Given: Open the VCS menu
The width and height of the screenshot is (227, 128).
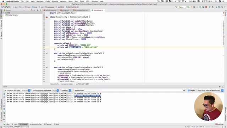Looking at the screenshot, I should pyautogui.click(x=88, y=1).
